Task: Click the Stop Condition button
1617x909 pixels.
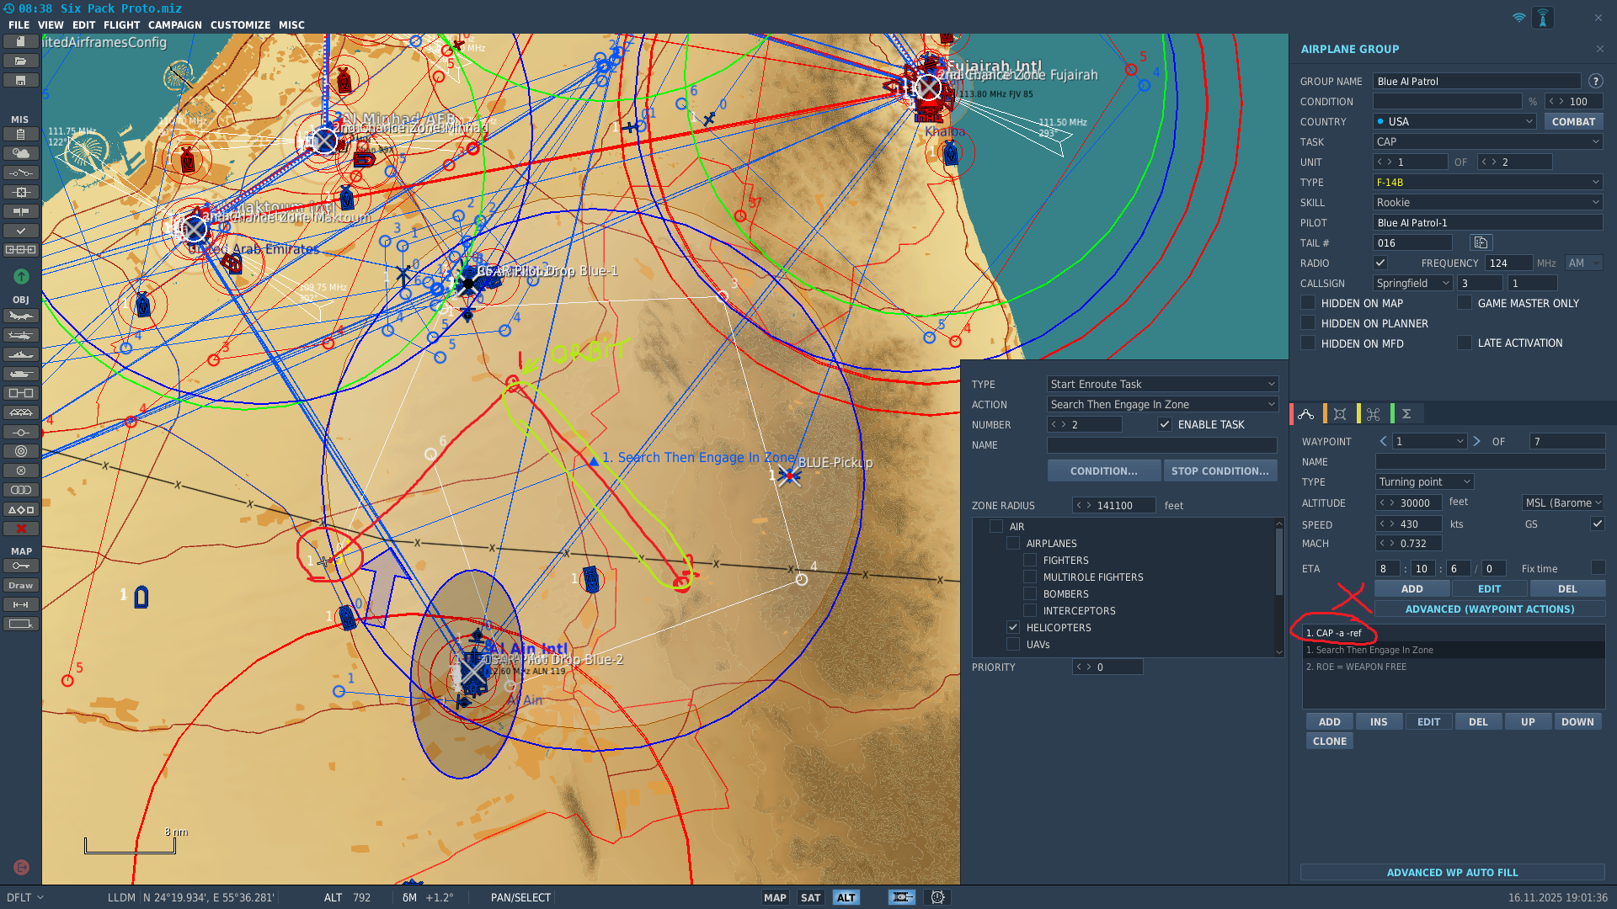Action: pos(1219,470)
